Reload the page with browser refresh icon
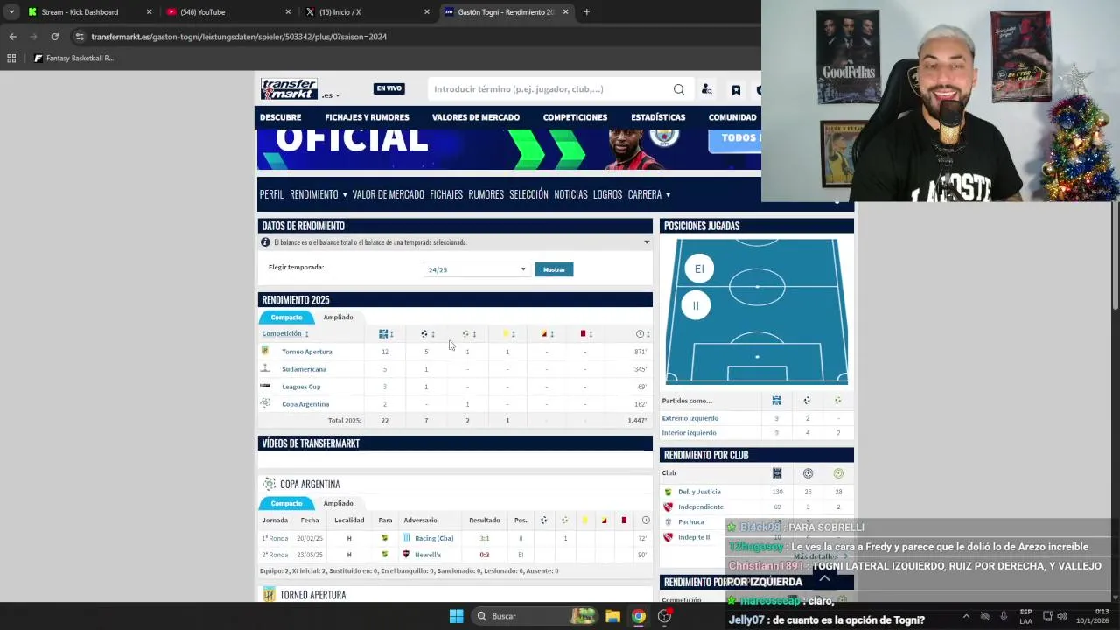The image size is (1120, 630). click(x=54, y=37)
